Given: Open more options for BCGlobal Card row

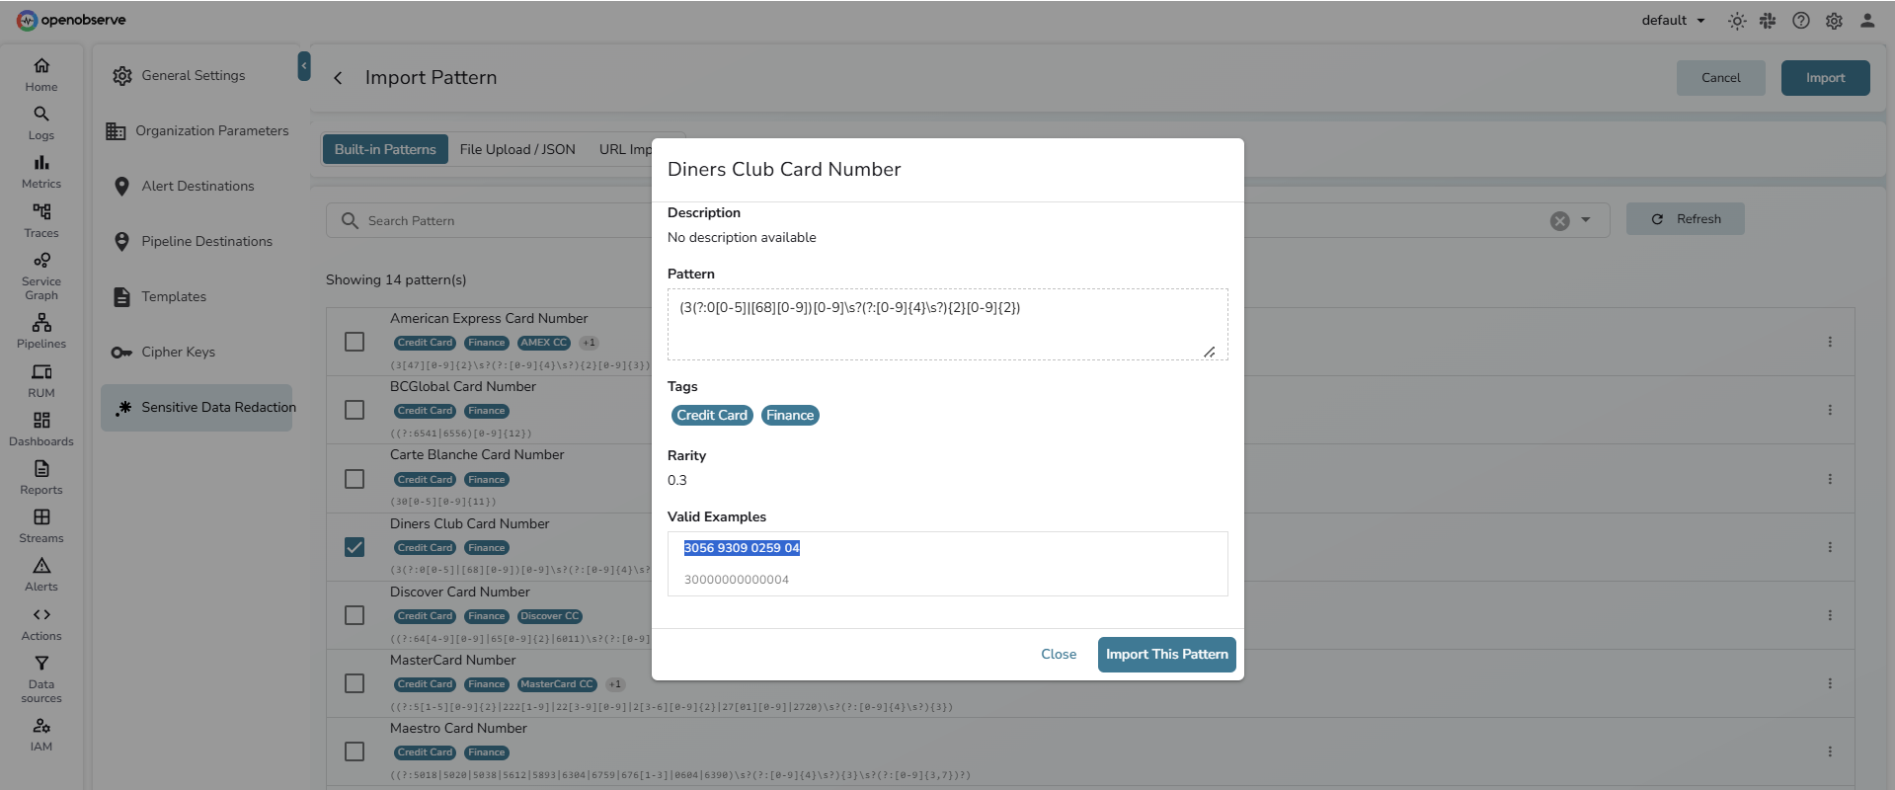Looking at the screenshot, I should (1829, 410).
